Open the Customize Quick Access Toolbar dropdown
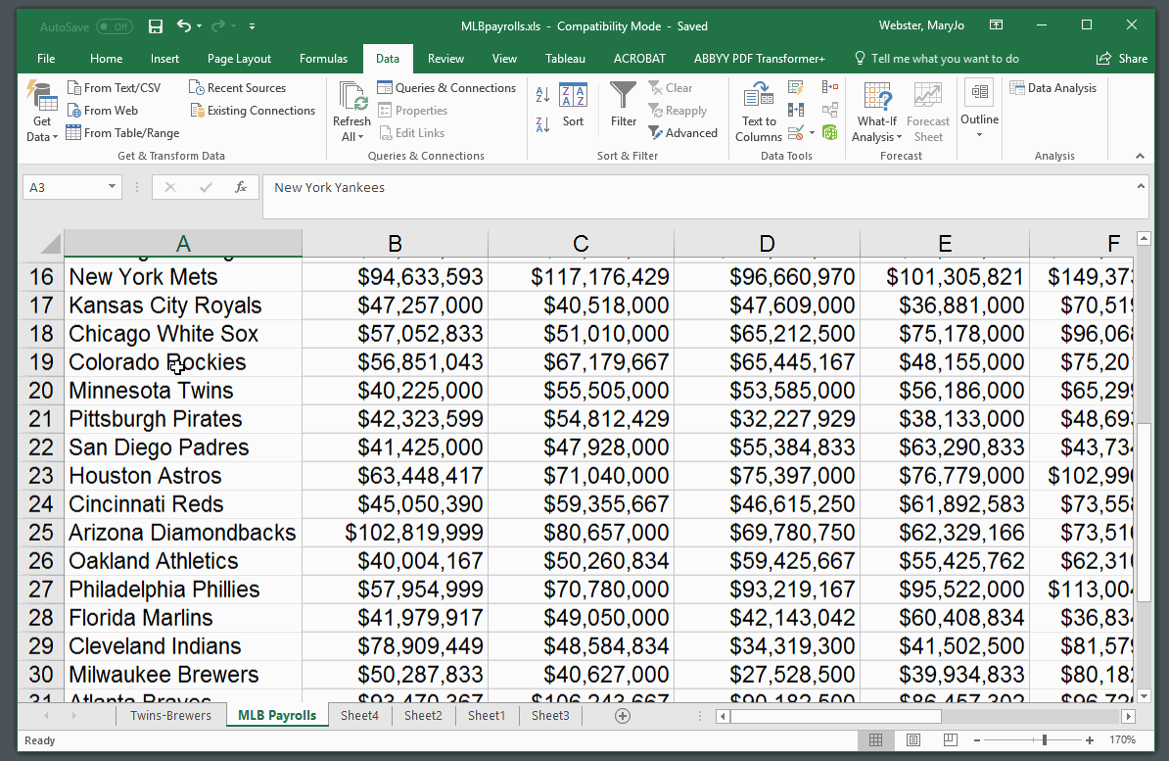This screenshot has width=1169, height=761. coord(252,26)
